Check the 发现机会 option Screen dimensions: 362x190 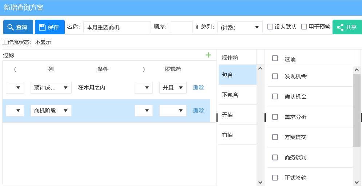[x=275, y=76]
